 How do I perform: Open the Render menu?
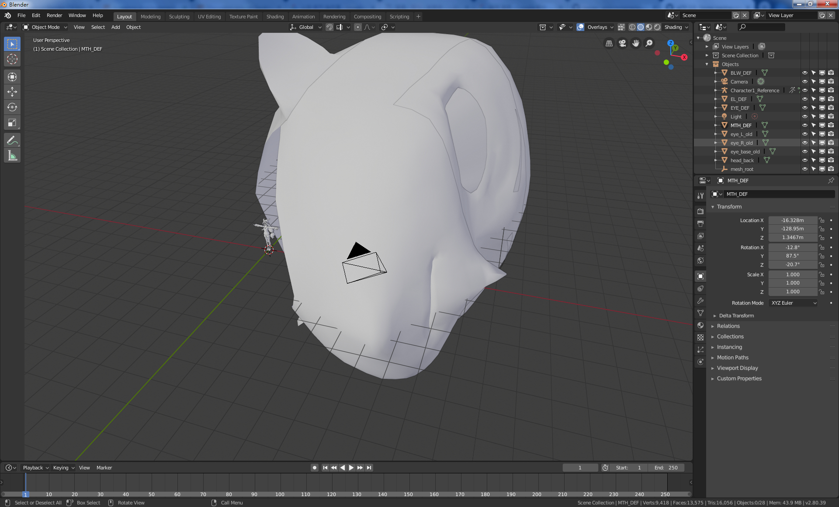(x=55, y=15)
